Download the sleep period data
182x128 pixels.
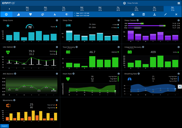(x=155, y=14)
